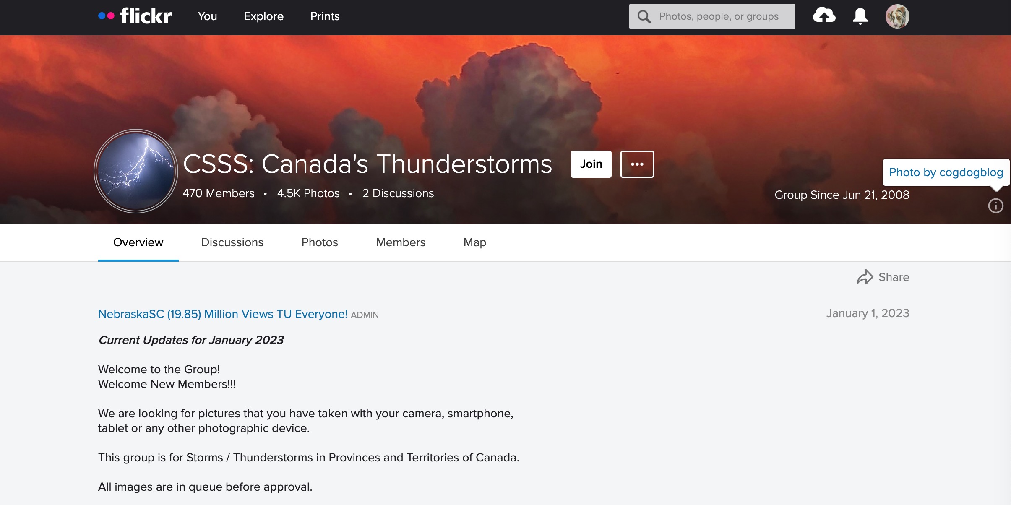Image resolution: width=1011 pixels, height=505 pixels.
Task: Open the Prints menu
Action: [325, 16]
